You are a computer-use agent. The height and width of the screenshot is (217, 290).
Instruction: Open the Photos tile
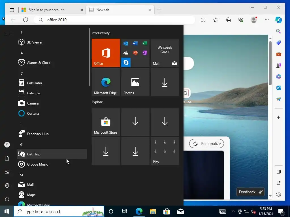pyautogui.click(x=135, y=82)
